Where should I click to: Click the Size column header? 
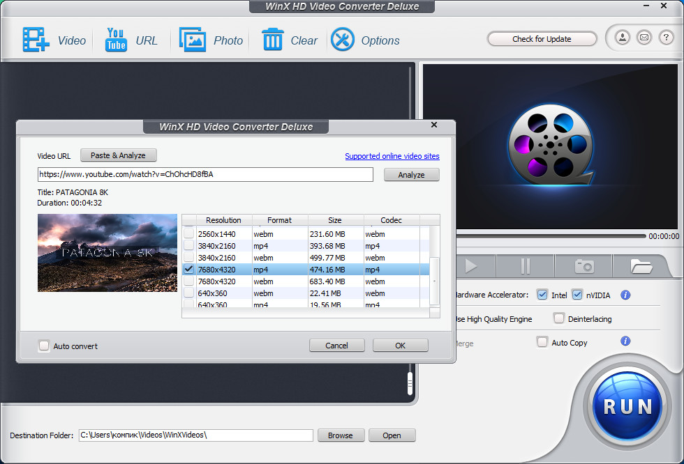pos(336,220)
